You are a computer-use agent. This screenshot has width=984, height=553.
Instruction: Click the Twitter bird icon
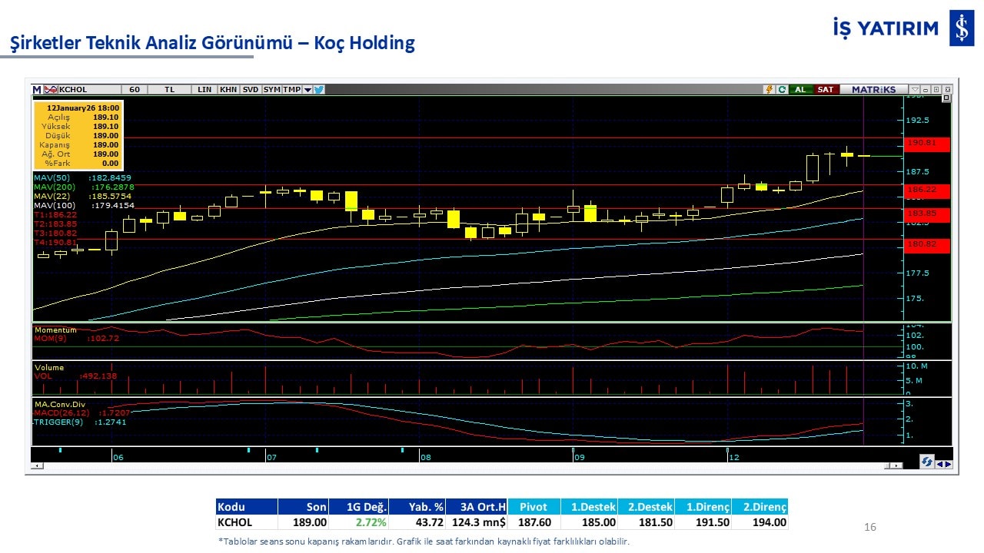319,90
